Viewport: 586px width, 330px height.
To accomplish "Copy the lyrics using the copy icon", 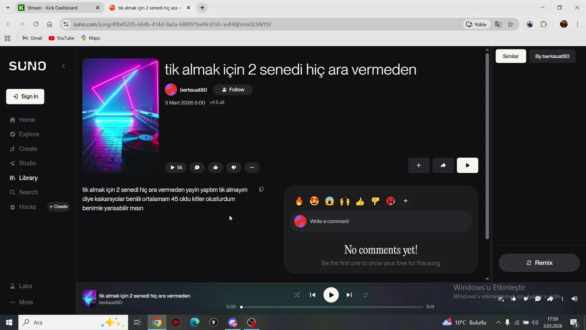I will [261, 189].
